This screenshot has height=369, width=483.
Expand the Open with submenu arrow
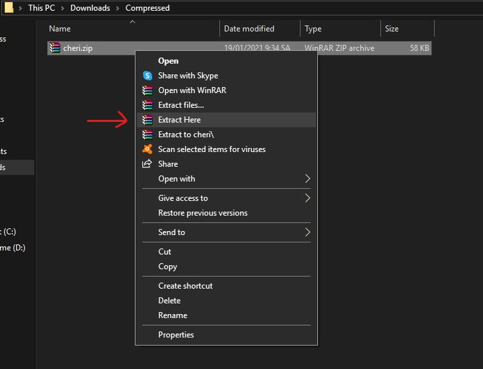click(308, 179)
